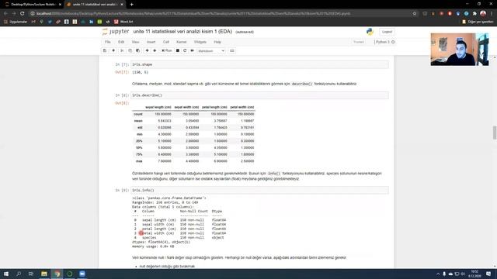The image size is (497, 279).
Task: Paste cells below icon in toolbar
Action: [x=138, y=50]
